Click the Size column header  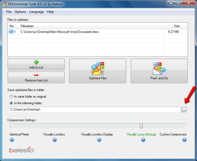(x=173, y=26)
